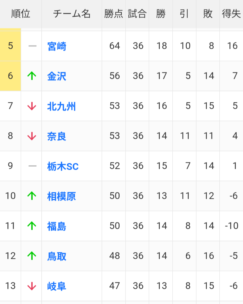
Task: Select the 北九州 team link
Action: (62, 106)
